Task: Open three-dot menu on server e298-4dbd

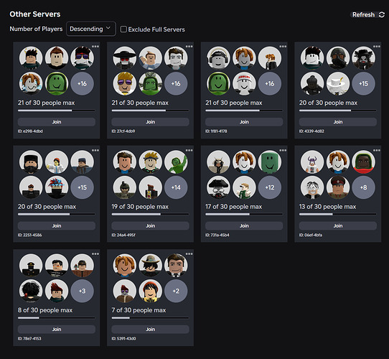Action: (95, 47)
